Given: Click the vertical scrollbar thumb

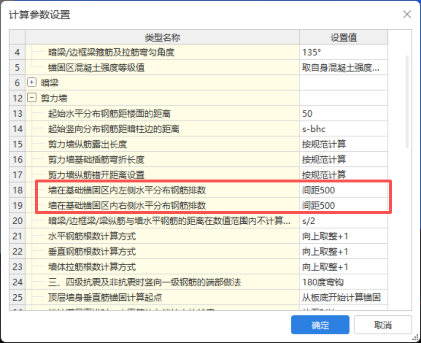Looking at the screenshot, I should click(407, 102).
